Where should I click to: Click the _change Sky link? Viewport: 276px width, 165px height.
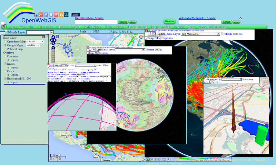click(153, 38)
